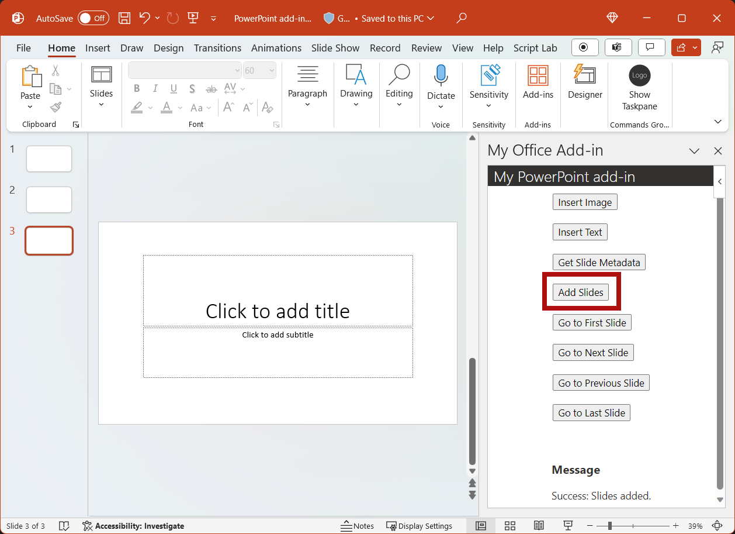Select the Format Painter
Viewport: 735px width, 534px height.
point(56,108)
